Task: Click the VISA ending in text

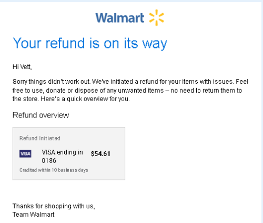Action: pyautogui.click(x=62, y=152)
